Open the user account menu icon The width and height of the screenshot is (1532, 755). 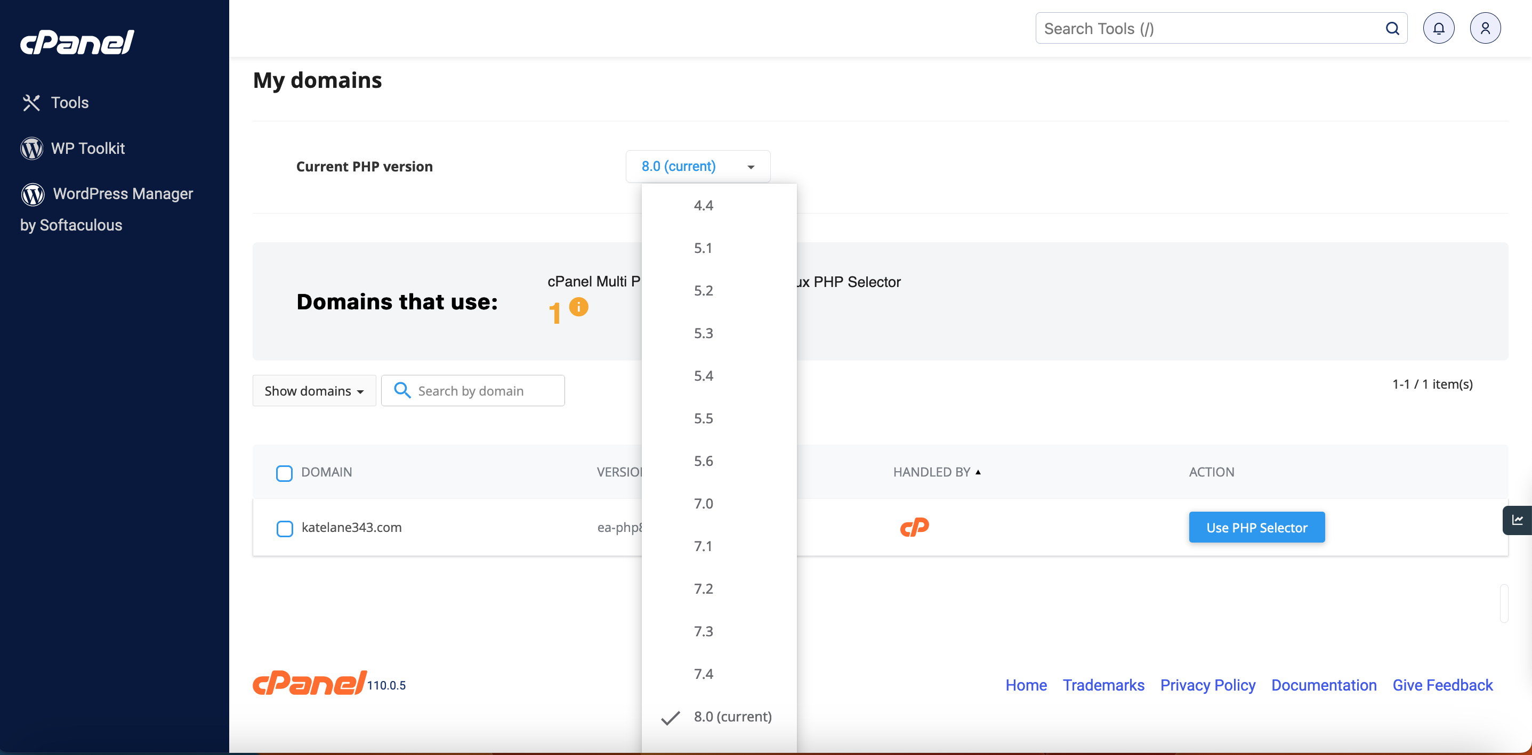1485,29
